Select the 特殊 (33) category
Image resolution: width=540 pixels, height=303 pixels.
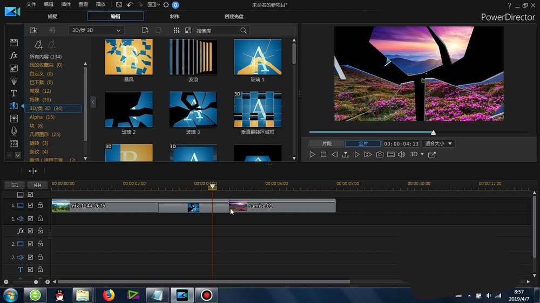(40, 99)
